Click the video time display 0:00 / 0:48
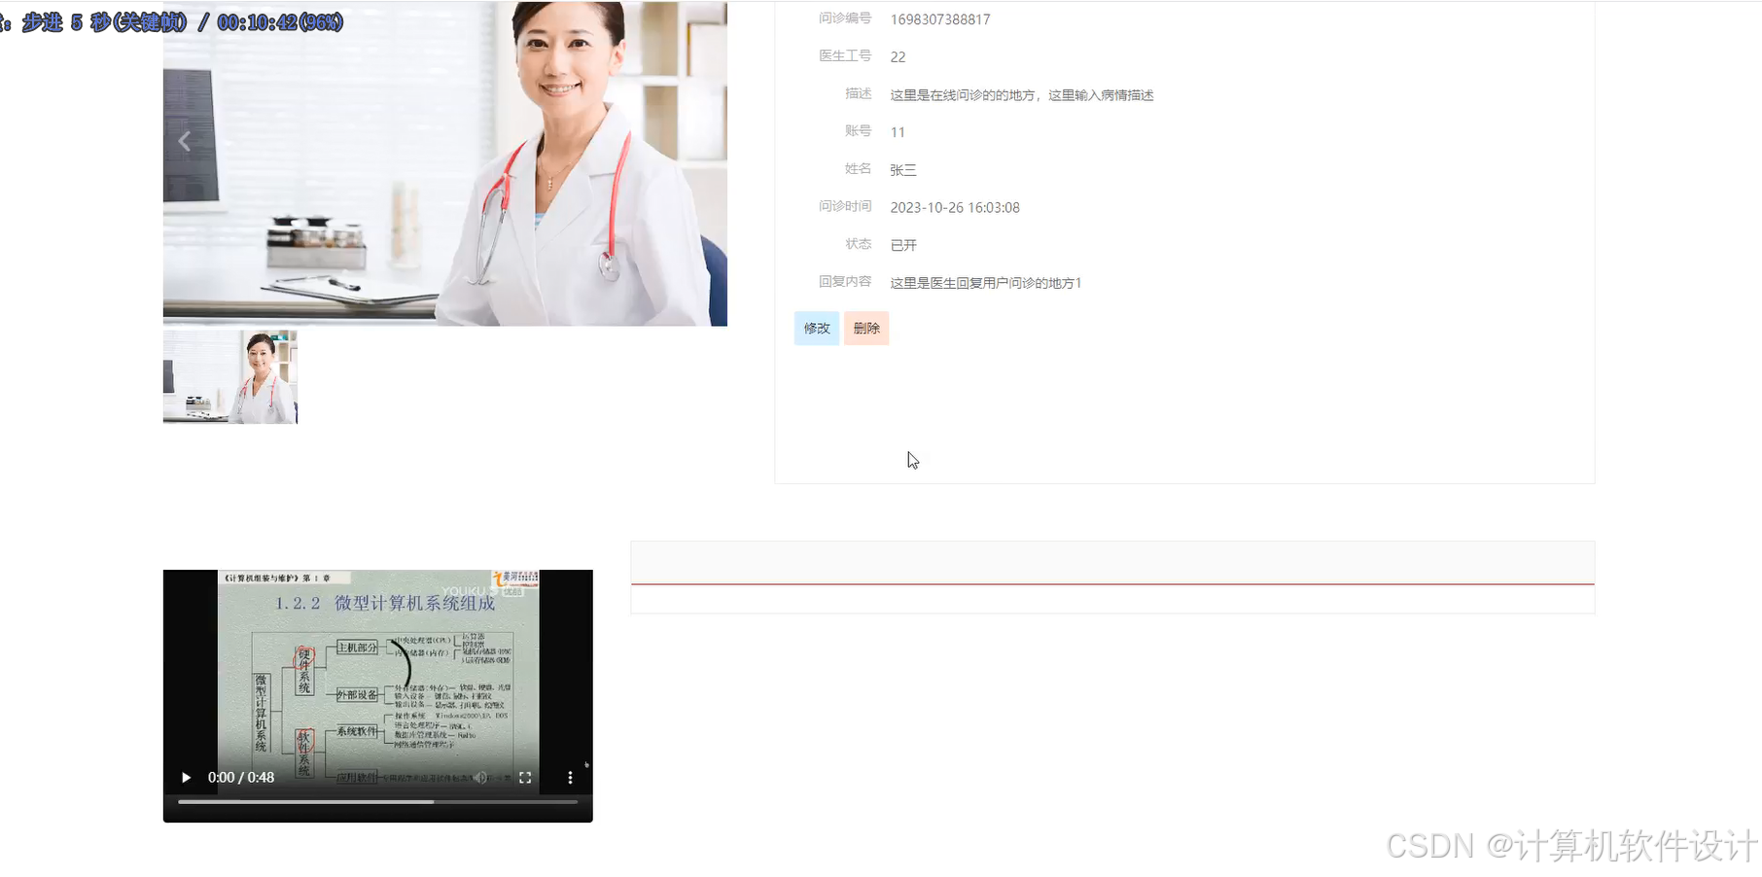The width and height of the screenshot is (1762, 877). pyautogui.click(x=241, y=778)
